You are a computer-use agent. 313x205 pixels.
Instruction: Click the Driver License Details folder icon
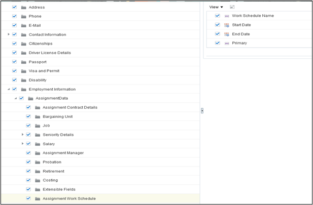coord(24,53)
